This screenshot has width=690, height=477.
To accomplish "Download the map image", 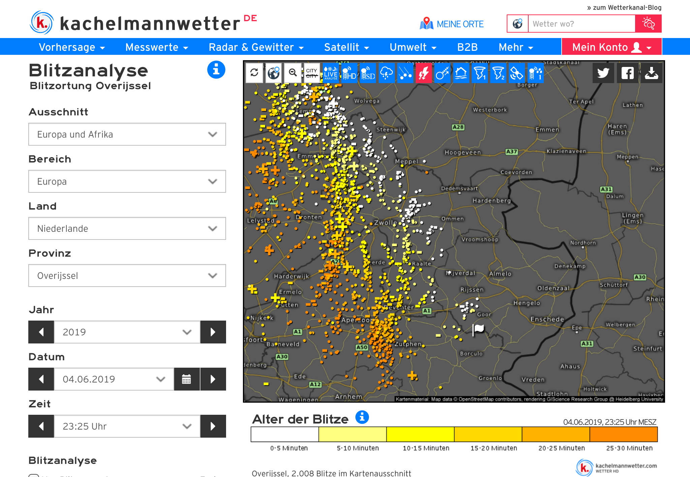I will [x=652, y=73].
